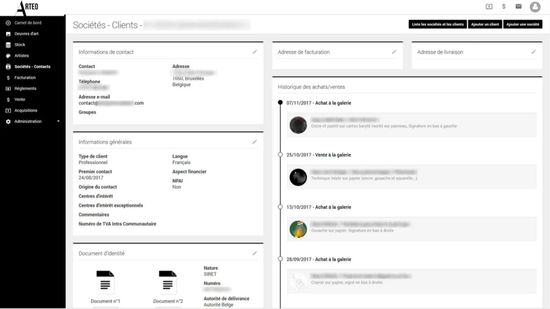Open the download inbox icon in top bar

[489, 6]
